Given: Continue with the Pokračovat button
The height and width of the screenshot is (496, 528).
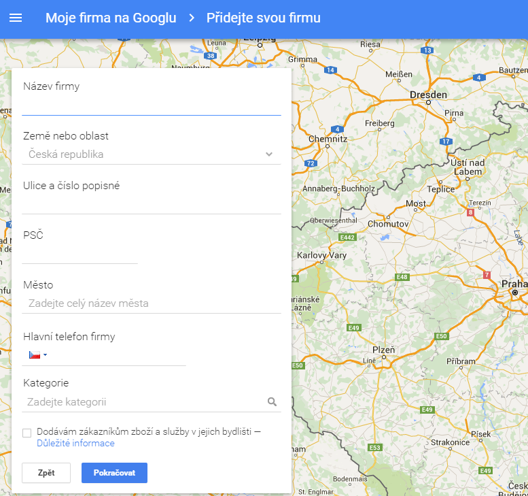Looking at the screenshot, I should (114, 473).
